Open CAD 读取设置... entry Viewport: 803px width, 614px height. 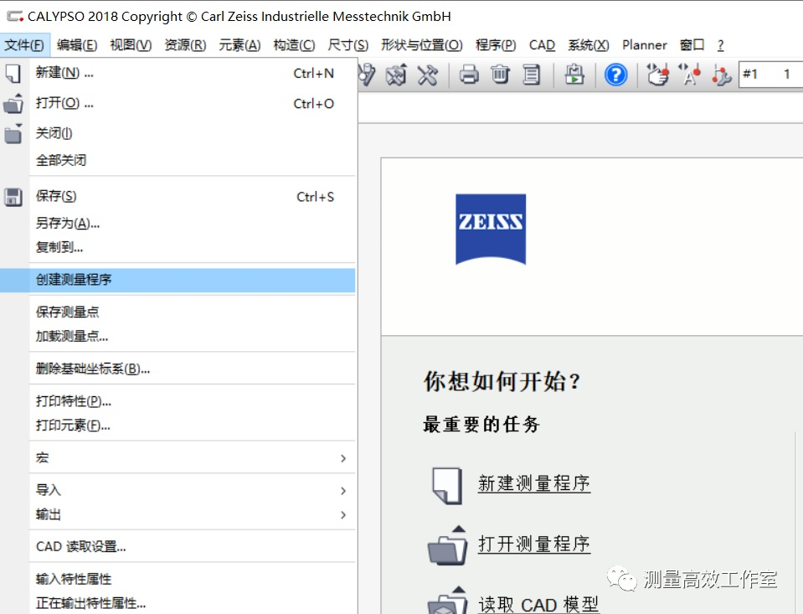(178, 546)
